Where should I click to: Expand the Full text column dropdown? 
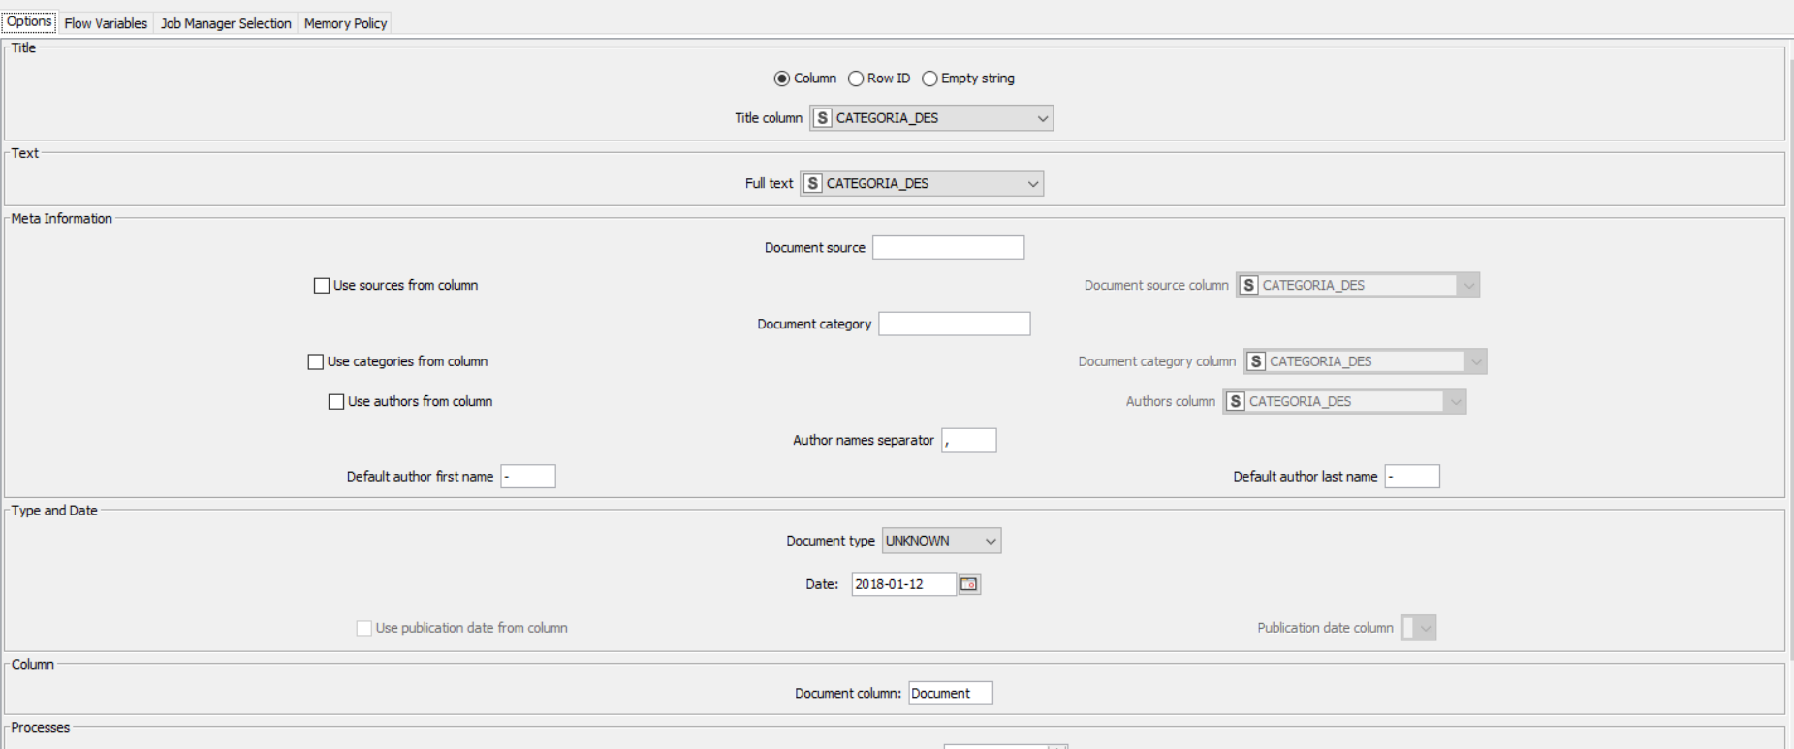(x=922, y=184)
